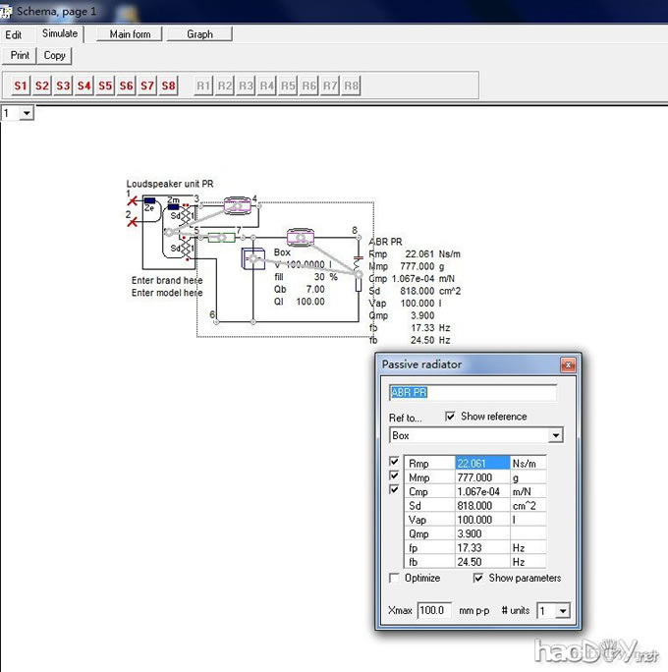Open the Ref to Box dropdown
The width and height of the screenshot is (668, 672).
click(x=556, y=435)
